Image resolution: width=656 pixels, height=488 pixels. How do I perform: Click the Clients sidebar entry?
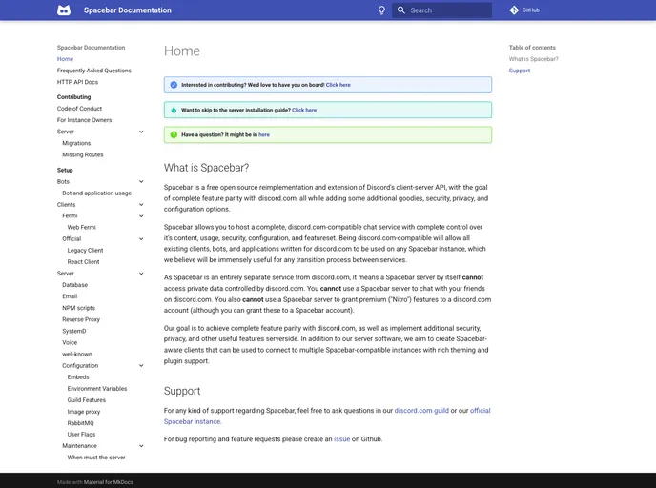coord(66,205)
